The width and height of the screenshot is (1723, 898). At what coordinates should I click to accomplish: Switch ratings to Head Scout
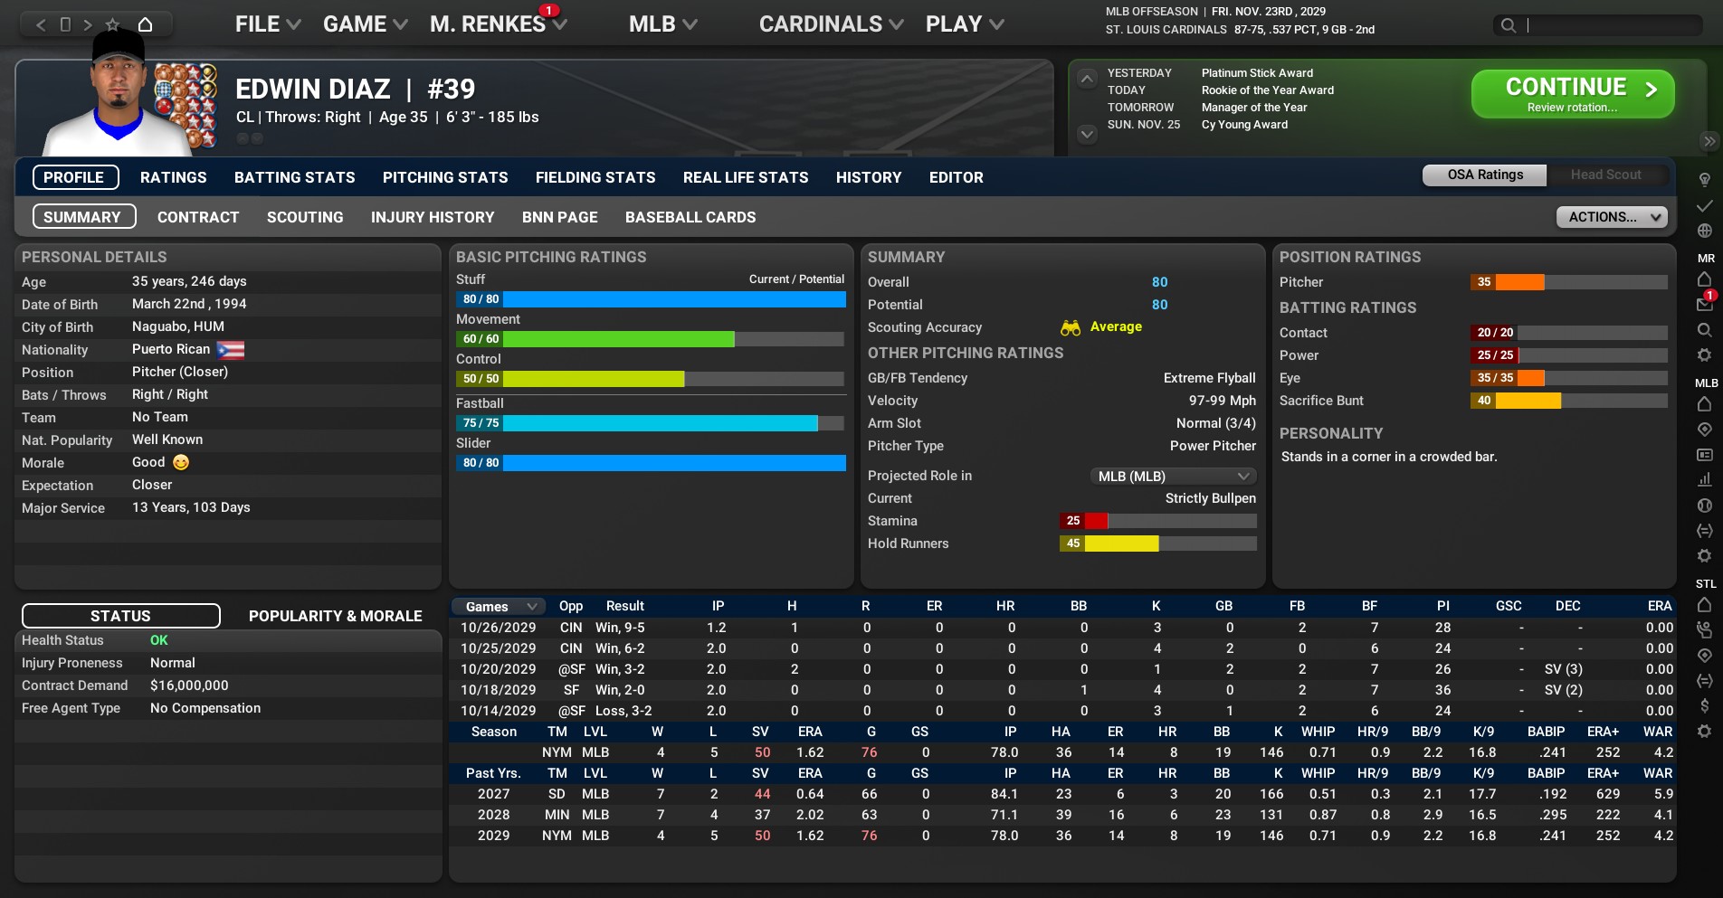pos(1605,175)
